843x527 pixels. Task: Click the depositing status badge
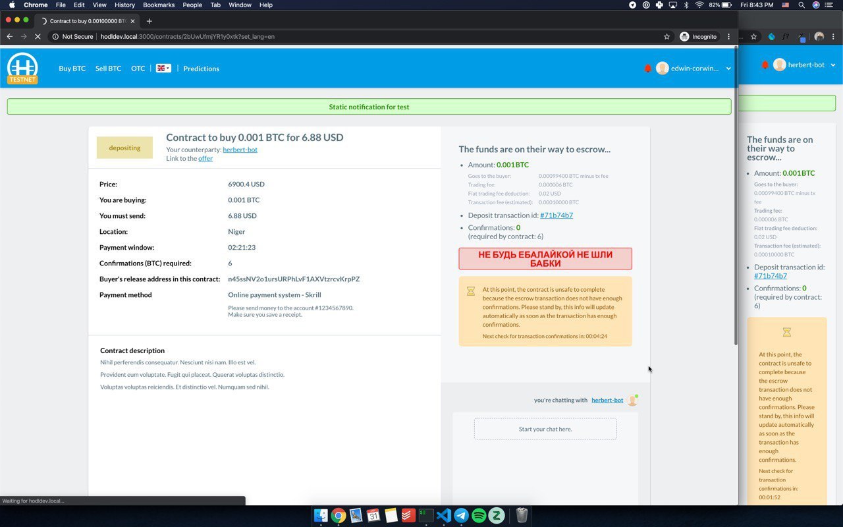click(124, 148)
